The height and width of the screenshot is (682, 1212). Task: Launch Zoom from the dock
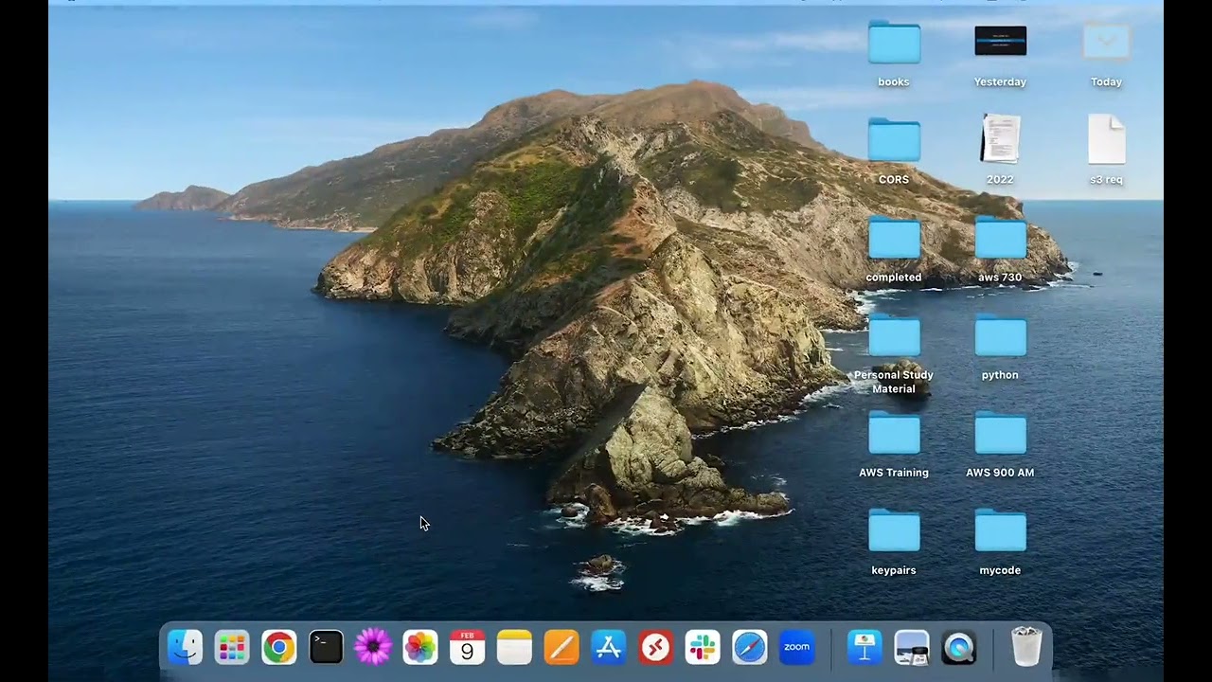click(796, 648)
